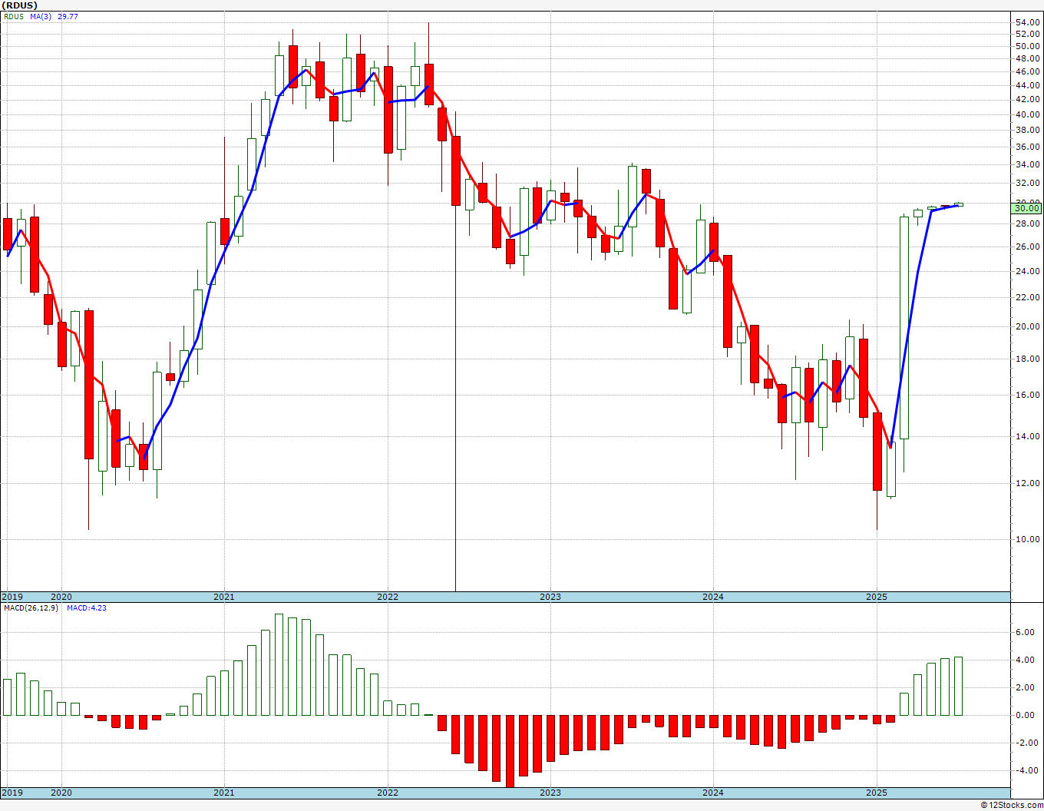Image resolution: width=1044 pixels, height=811 pixels.
Task: Click 4.00 on the MACD axis
Action: click(1025, 660)
